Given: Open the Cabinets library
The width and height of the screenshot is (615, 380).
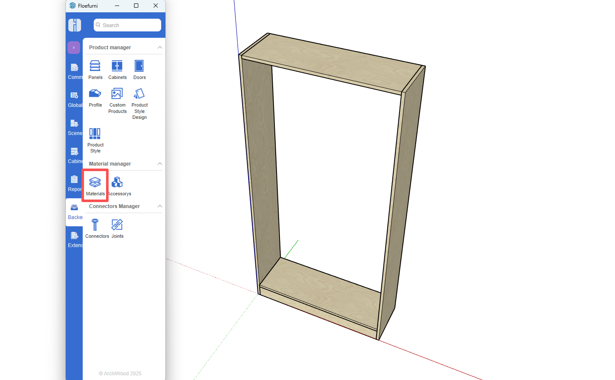Looking at the screenshot, I should point(117,70).
